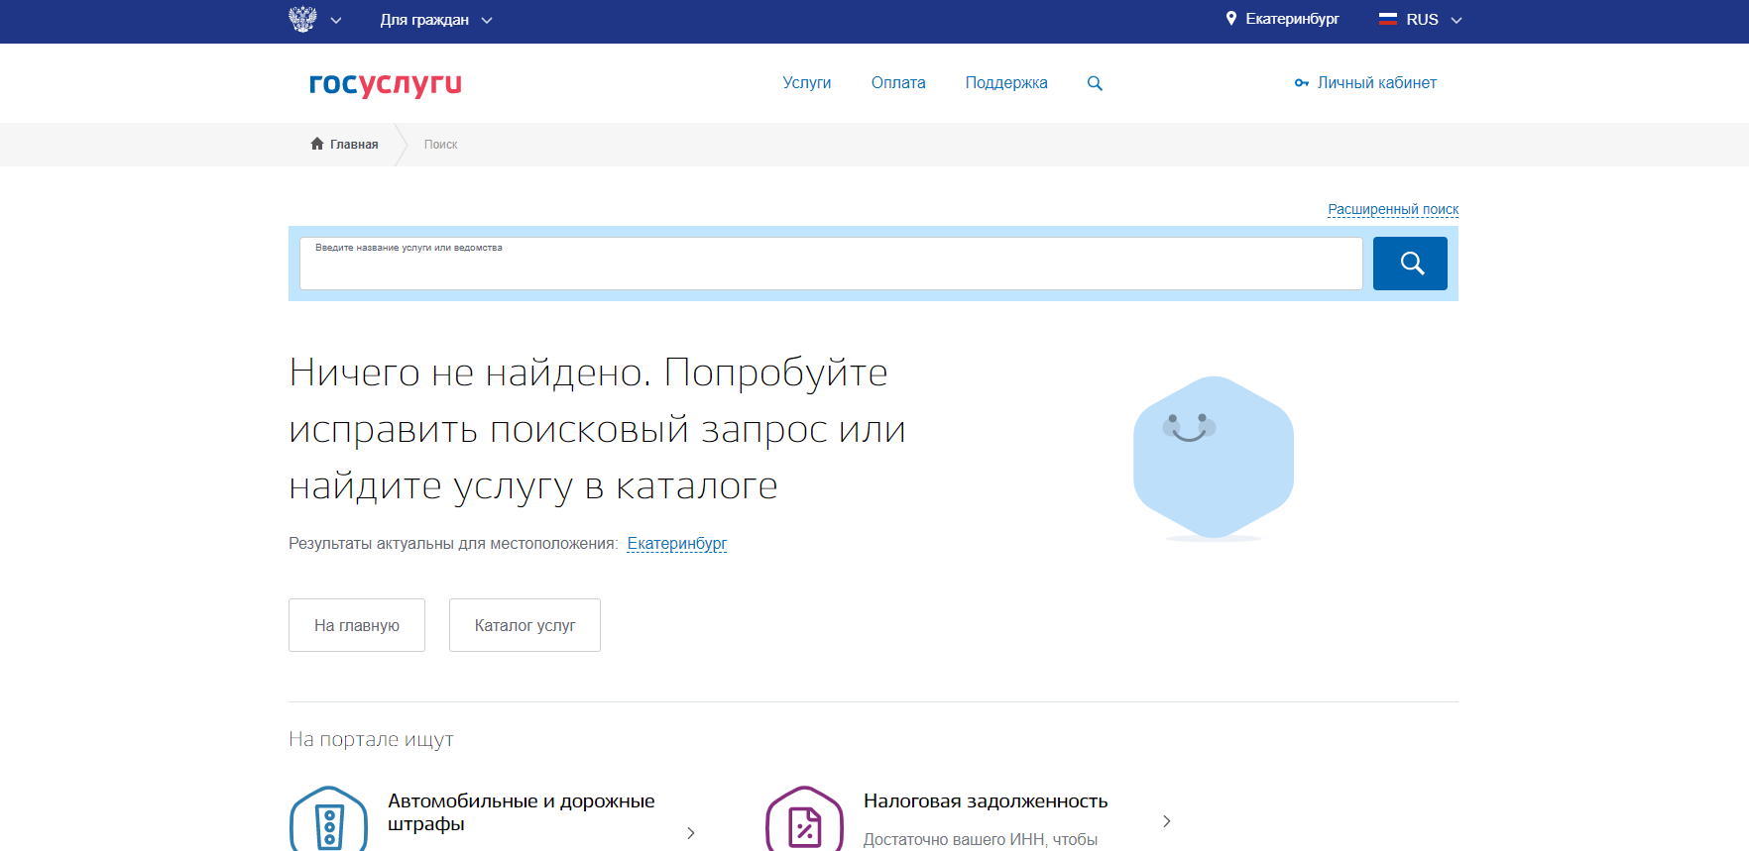Open the 'Услуги' menu item
The image size is (1749, 851).
coord(806,83)
